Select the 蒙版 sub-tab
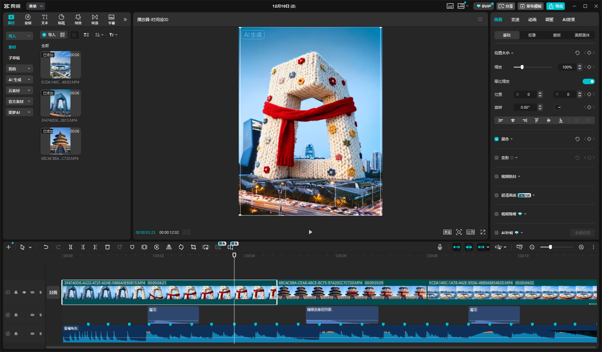 (x=557, y=35)
